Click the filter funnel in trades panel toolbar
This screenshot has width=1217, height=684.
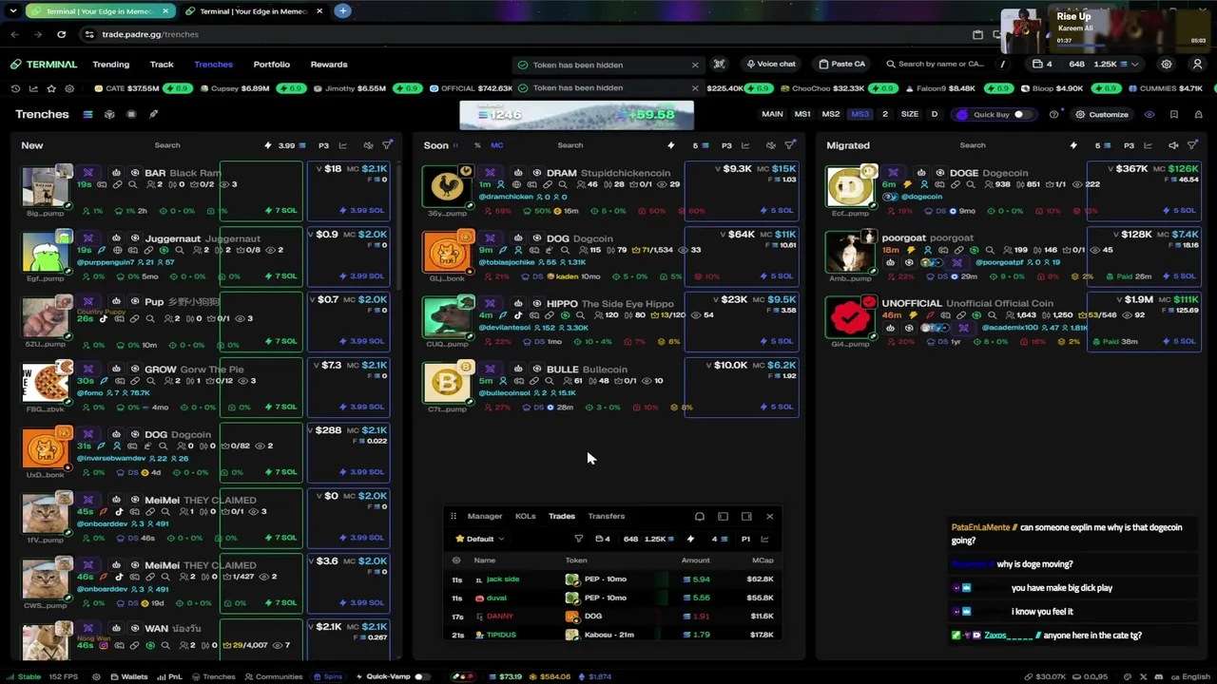[x=578, y=539]
